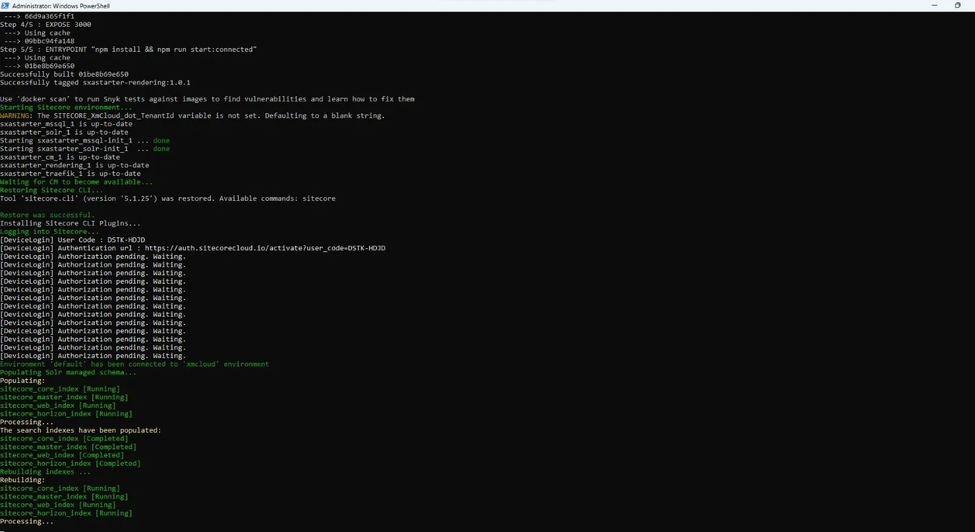Click 'sxastarter_cm_1 is up-to-date' line
Image resolution: width=975 pixels, height=532 pixels.
point(60,157)
